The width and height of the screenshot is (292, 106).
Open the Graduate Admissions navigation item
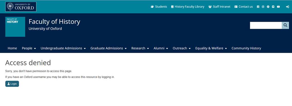point(107,48)
